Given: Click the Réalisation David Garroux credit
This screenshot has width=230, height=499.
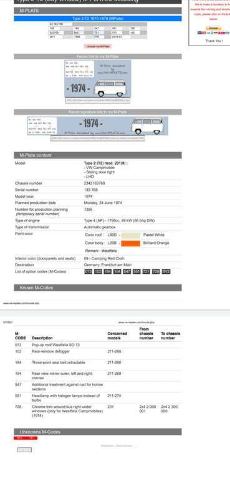Looking at the screenshot, I should 117,446.
